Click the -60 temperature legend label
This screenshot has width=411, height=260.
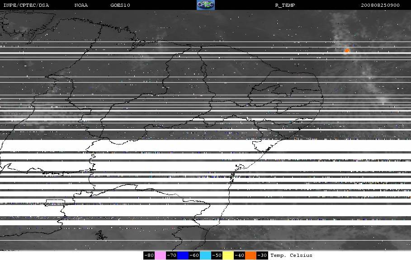[x=194, y=255]
